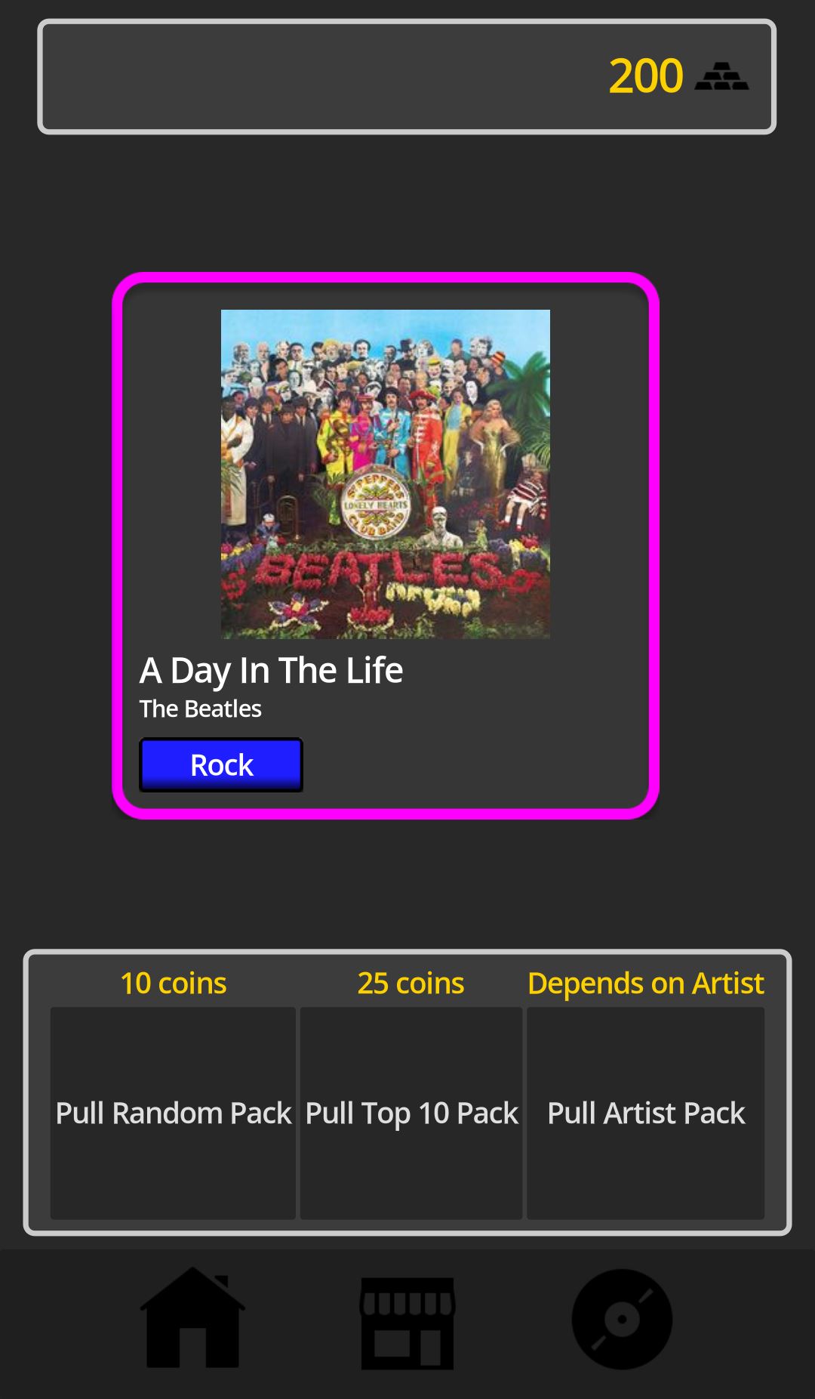This screenshot has height=1399, width=815.
Task: Open the vinyl record collection icon
Action: point(622,1319)
